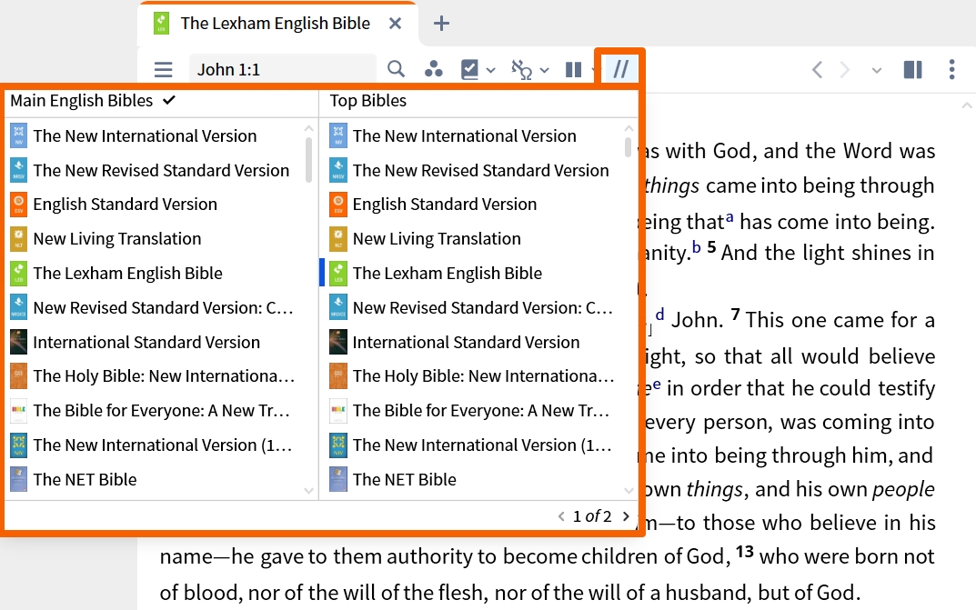Select the Top Bibles header
Viewport: 976px width, 610px height.
pyautogui.click(x=367, y=101)
